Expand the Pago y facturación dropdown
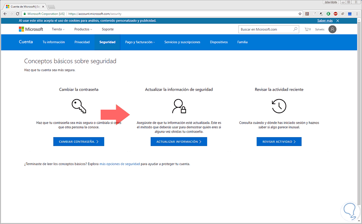The height and width of the screenshot is (224, 362). click(x=140, y=42)
